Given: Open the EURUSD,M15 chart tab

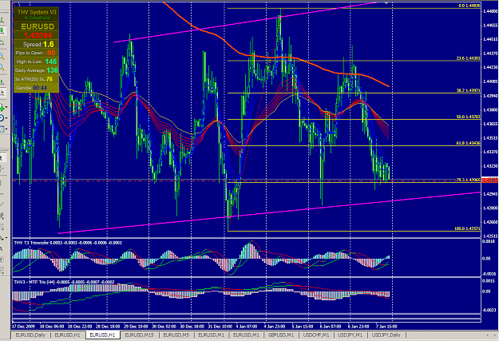Looking at the screenshot, I should (x=140, y=335).
